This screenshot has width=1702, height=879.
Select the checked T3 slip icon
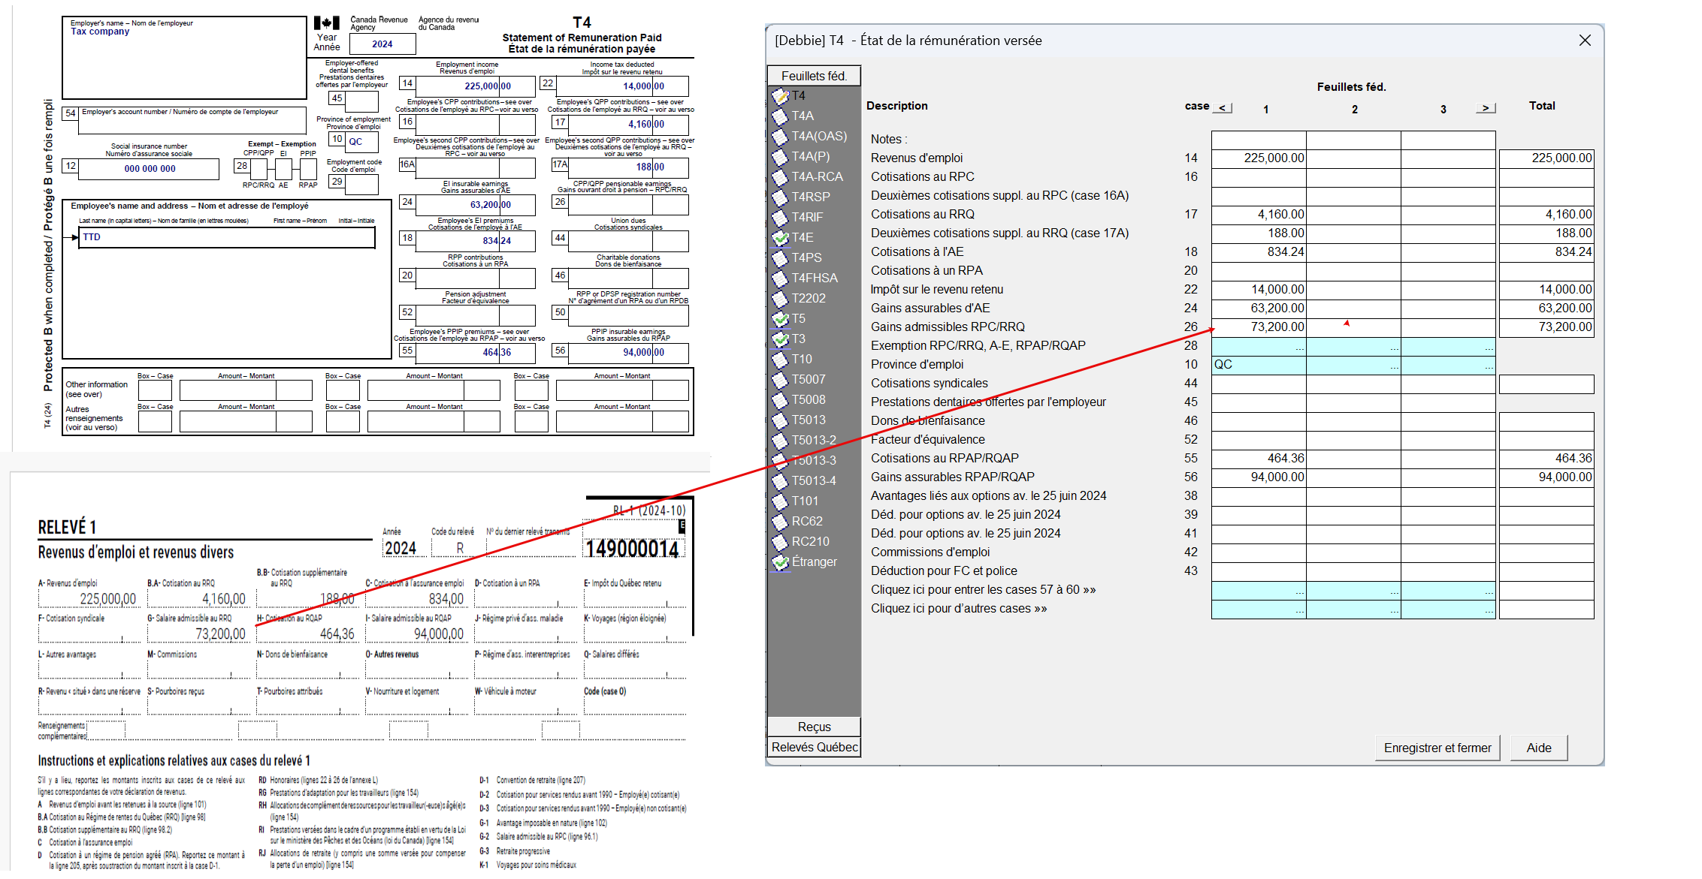point(780,339)
